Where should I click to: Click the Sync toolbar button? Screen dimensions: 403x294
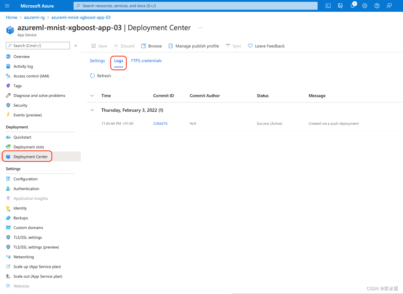[233, 46]
